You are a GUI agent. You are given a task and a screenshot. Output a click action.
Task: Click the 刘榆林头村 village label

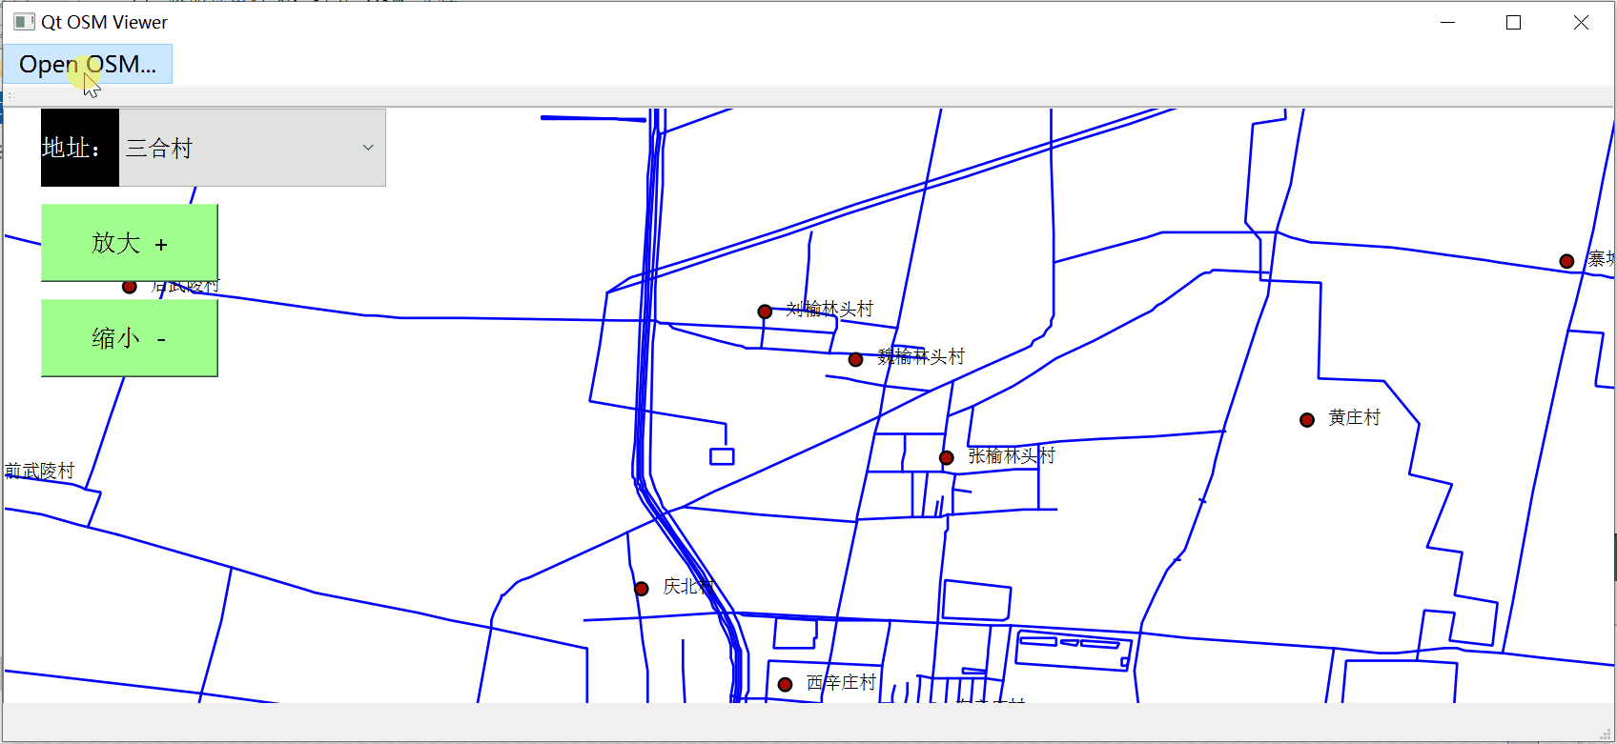point(829,309)
